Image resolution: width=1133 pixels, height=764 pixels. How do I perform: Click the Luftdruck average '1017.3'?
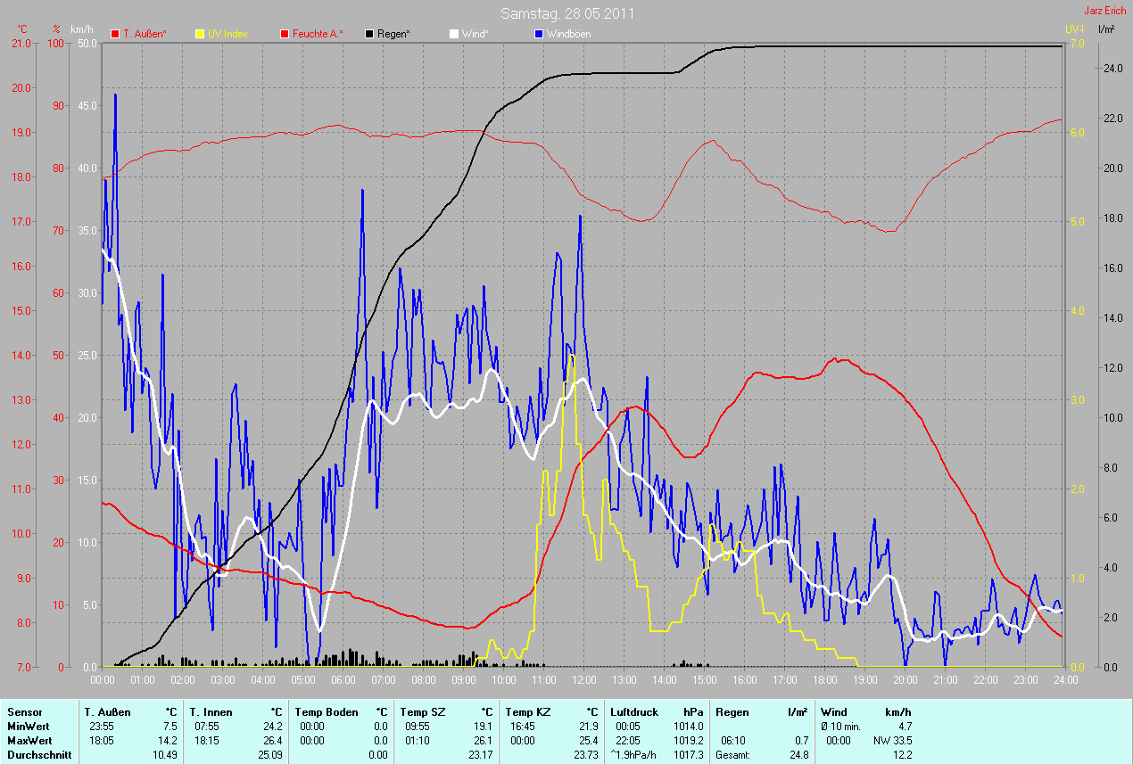click(x=688, y=755)
